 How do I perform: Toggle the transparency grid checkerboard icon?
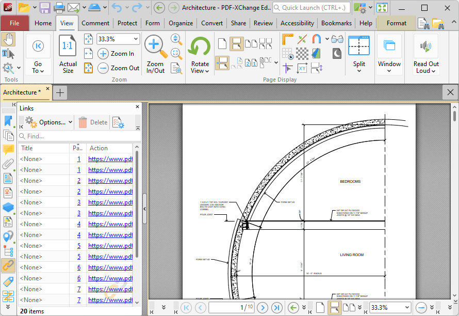point(302,53)
